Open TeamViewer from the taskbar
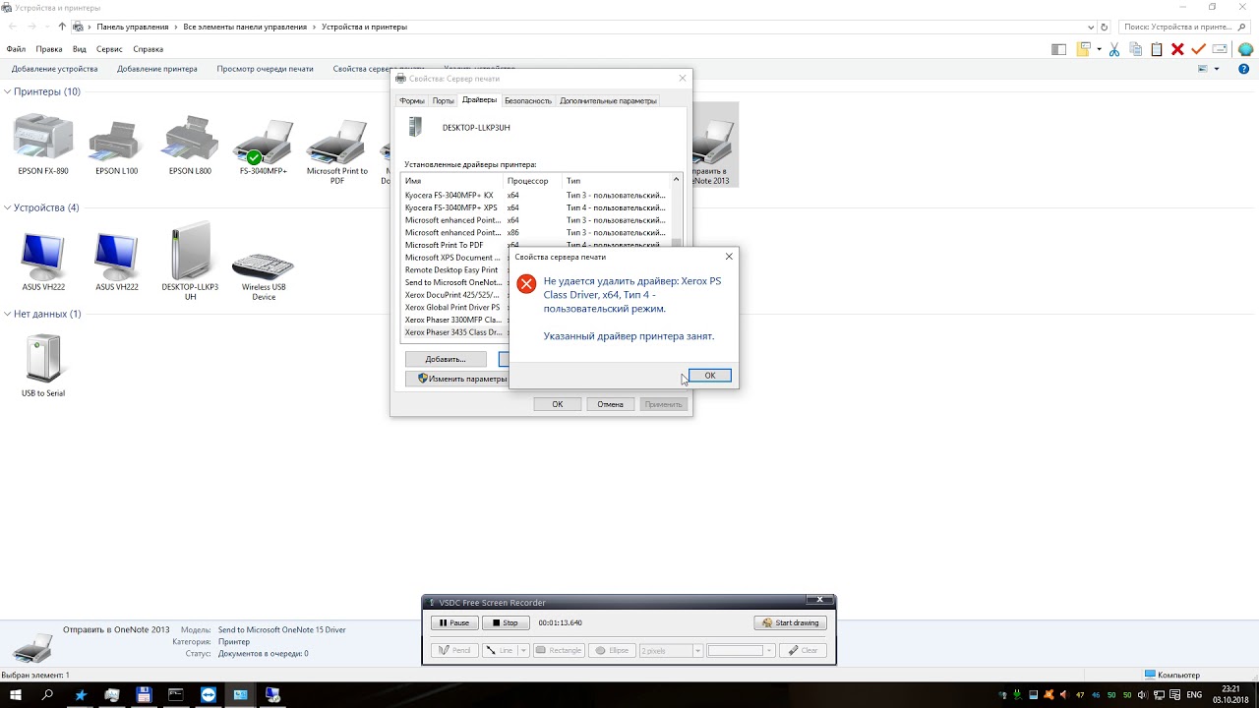 (x=208, y=695)
